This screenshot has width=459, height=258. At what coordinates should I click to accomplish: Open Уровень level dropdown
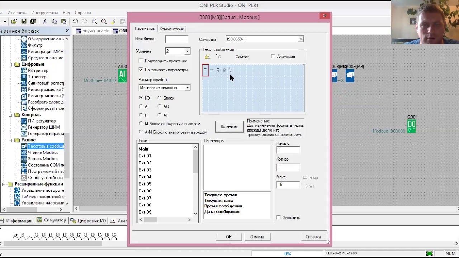pyautogui.click(x=187, y=51)
